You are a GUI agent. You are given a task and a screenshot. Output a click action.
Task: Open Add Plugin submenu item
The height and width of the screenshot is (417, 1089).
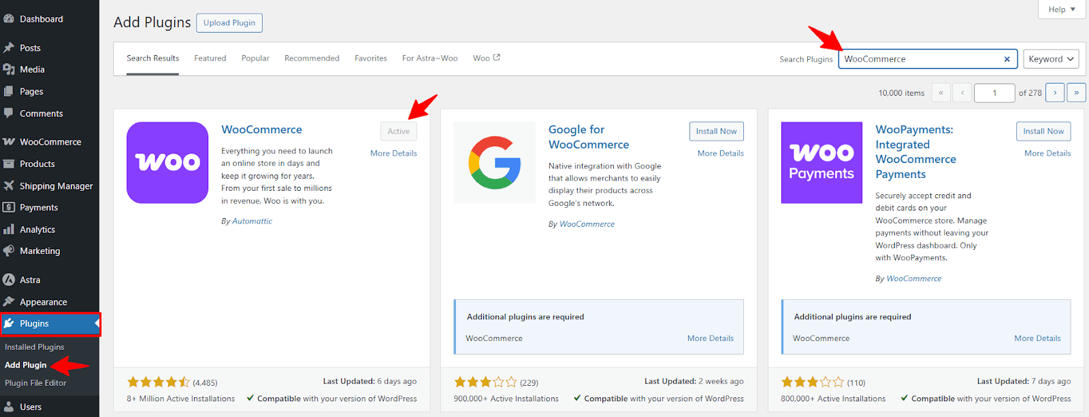26,365
